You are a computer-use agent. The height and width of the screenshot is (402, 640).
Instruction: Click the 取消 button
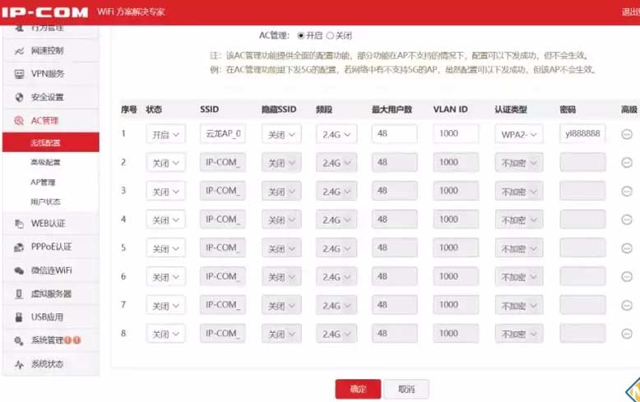406,389
